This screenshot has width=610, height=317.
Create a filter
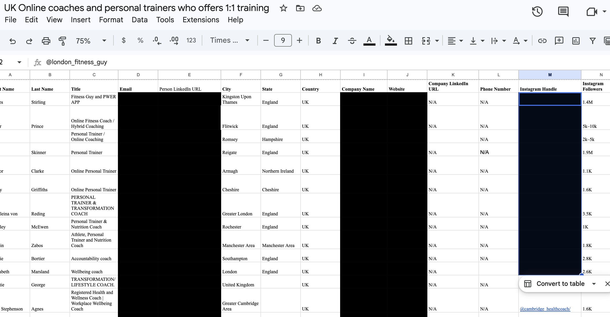592,41
